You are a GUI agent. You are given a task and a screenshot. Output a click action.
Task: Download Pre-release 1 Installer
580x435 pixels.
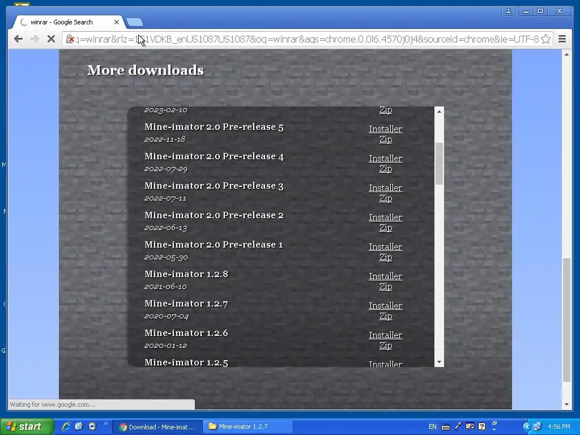(385, 247)
